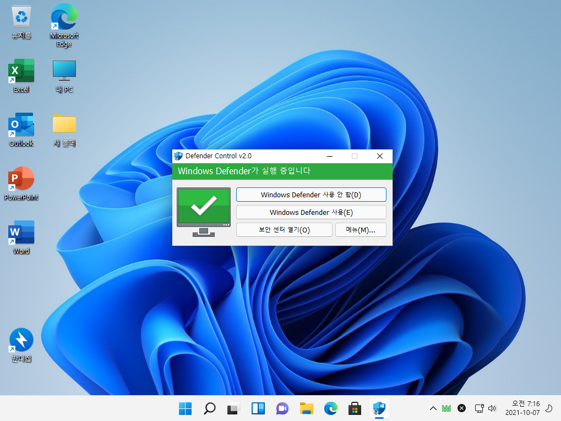Open the Windows Start menu
This screenshot has width=561, height=421.
186,408
